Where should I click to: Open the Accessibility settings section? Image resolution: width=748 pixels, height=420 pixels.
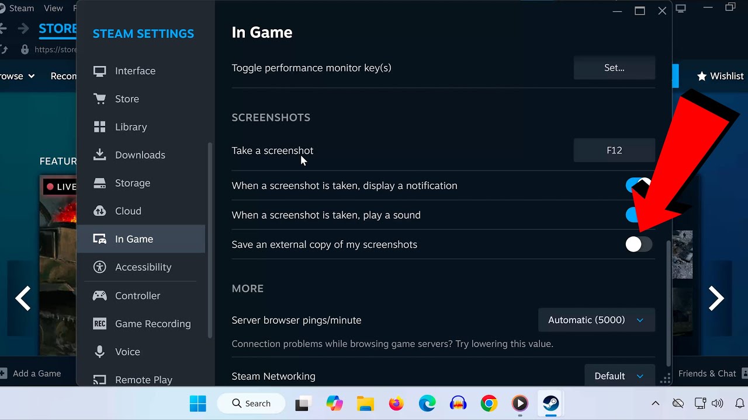pos(140,267)
